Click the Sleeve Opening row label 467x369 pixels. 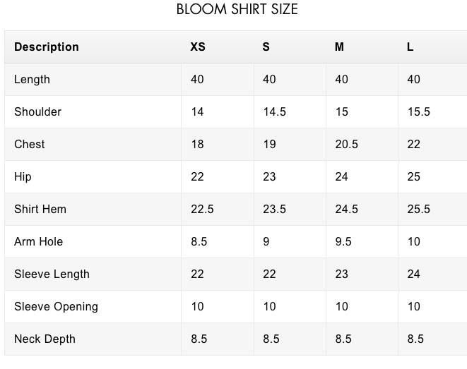[x=56, y=307]
